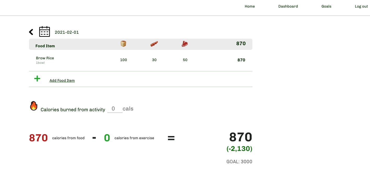Select the back chevron arrow
This screenshot has width=370, height=169.
[x=31, y=32]
